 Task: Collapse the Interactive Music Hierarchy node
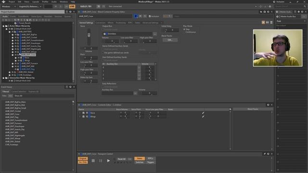(3, 78)
